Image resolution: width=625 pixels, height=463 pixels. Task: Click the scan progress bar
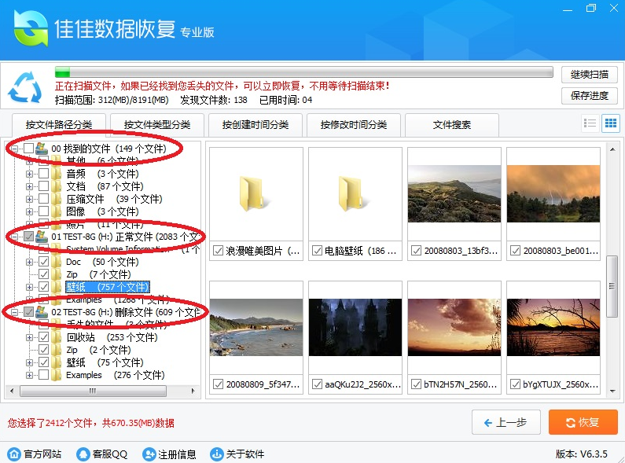[x=304, y=72]
